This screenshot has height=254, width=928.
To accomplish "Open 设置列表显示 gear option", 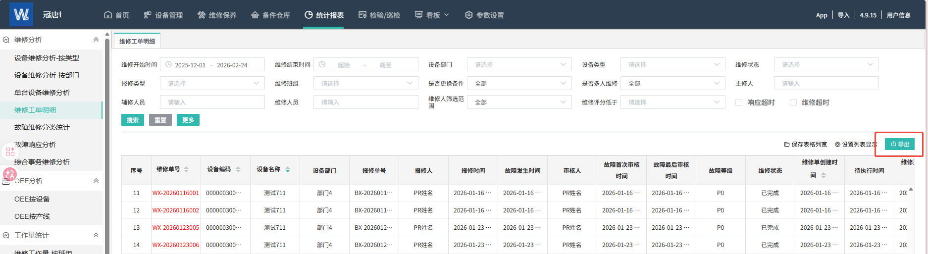I will (855, 145).
